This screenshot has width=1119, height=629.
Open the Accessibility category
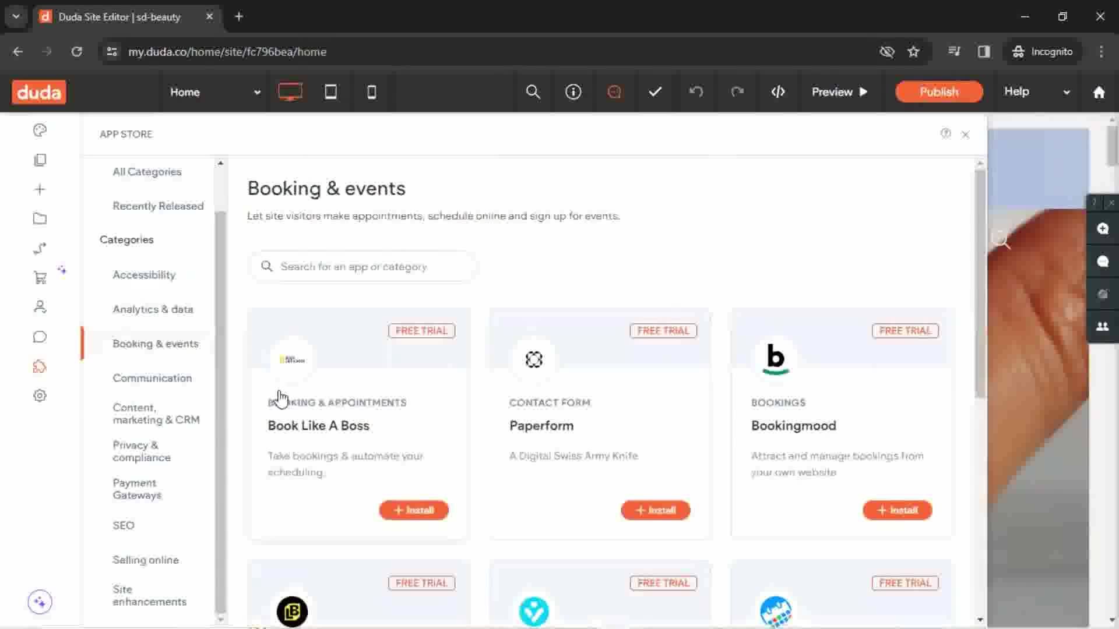[144, 275]
